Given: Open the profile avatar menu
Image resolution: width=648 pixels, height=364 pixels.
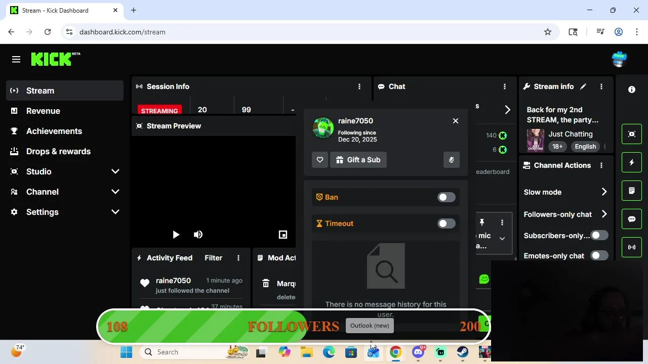Looking at the screenshot, I should (x=619, y=59).
